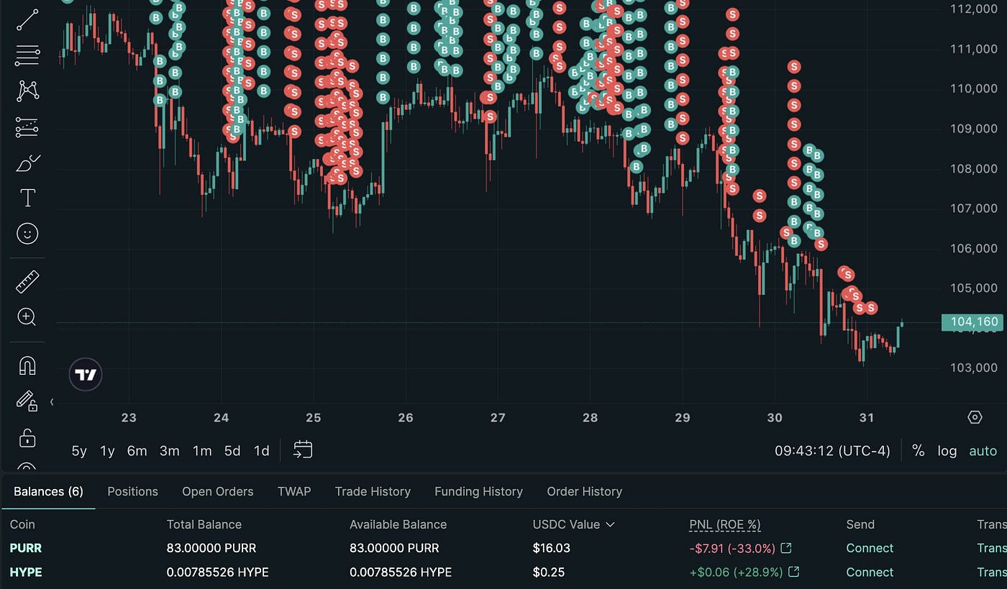
Task: Select the Brush drawing tool
Action: 27,163
